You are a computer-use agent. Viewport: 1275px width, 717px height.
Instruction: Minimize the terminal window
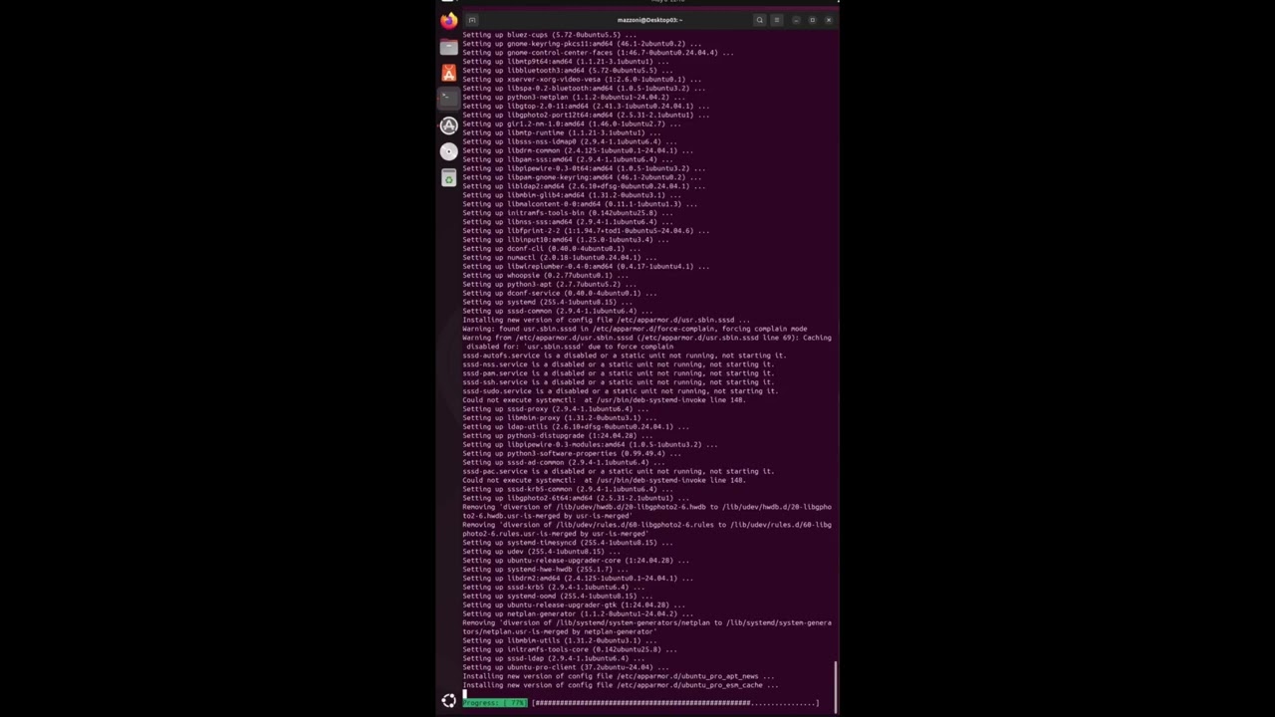coord(796,20)
